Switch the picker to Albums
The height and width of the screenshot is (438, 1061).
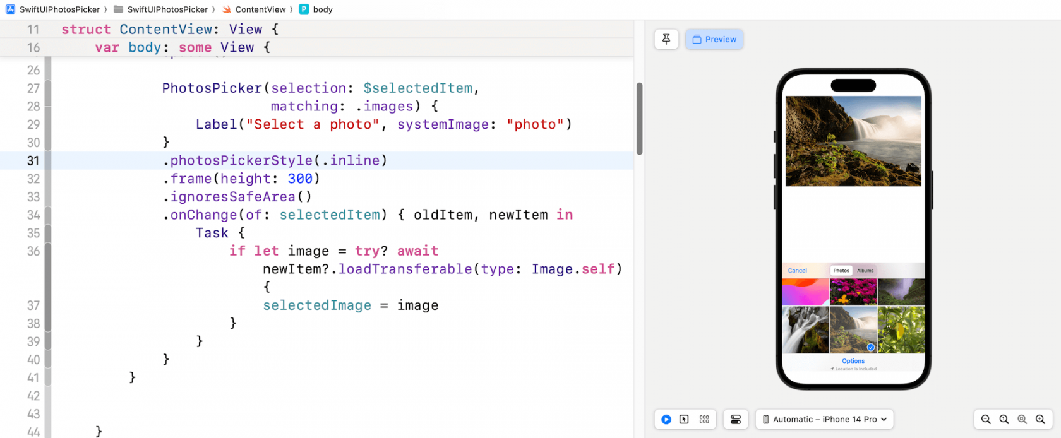pyautogui.click(x=865, y=271)
